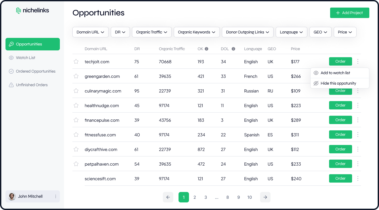Viewport: 379px width, 210px height.
Task: Order the culinarymagic.com opportunity
Action: point(340,91)
